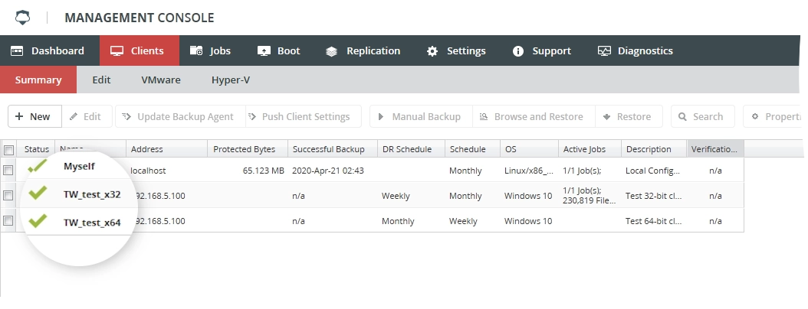
Task: Tick the checkbox for Myself client
Action: click(x=8, y=171)
